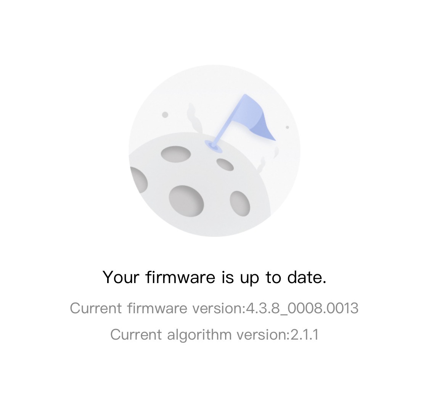The width and height of the screenshot is (429, 408).
Task: Click the largest crater on the moon
Action: point(186,201)
